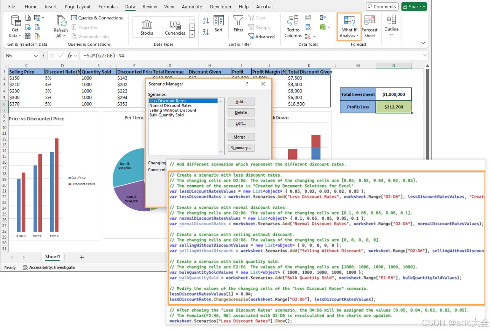The image size is (491, 331).
Task: Open the Comments pane
Action: click(382, 6)
